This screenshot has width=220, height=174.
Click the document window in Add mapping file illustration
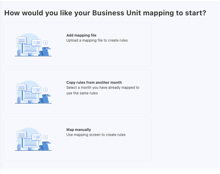pos(30,47)
